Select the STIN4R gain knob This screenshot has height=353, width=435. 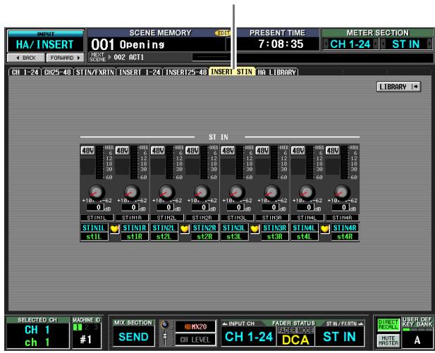click(x=342, y=192)
